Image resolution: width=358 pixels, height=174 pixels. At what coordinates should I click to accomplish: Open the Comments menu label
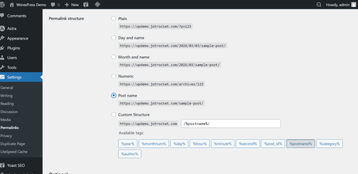(17, 16)
